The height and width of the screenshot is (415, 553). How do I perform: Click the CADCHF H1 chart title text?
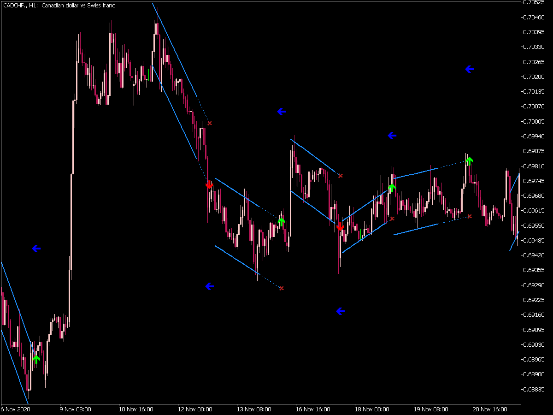(x=59, y=6)
